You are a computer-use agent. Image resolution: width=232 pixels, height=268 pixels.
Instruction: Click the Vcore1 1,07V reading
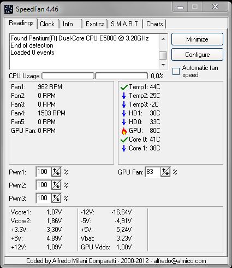[x=36, y=212]
